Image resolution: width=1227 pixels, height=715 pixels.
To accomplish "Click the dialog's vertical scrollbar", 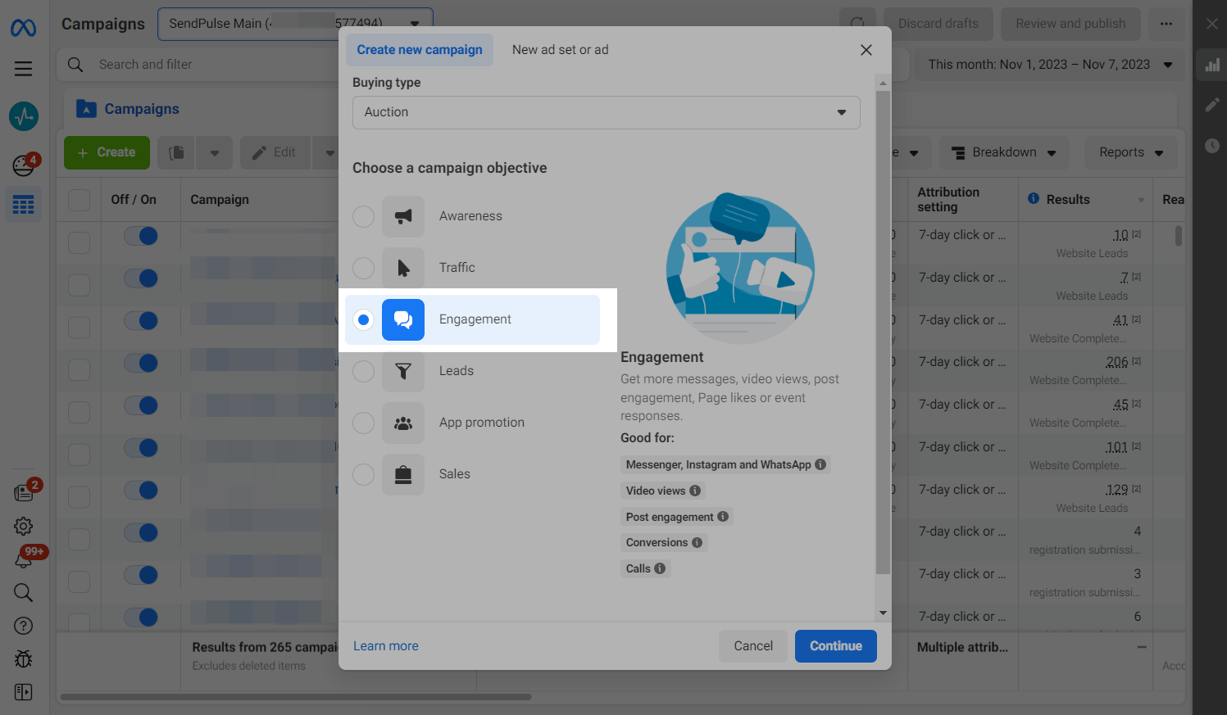I will (x=883, y=328).
